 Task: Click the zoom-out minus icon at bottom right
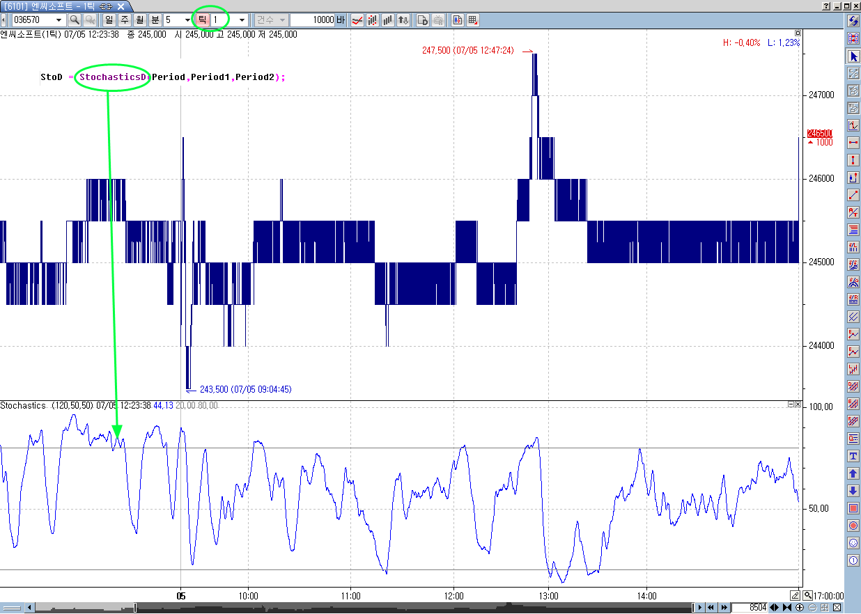(812, 608)
